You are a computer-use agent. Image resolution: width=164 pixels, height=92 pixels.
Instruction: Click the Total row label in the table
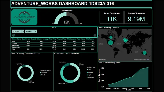click(13, 49)
